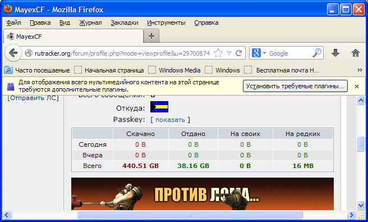Click the search magnifier in Google box
This screenshot has width=368, height=222.
pos(317,53)
